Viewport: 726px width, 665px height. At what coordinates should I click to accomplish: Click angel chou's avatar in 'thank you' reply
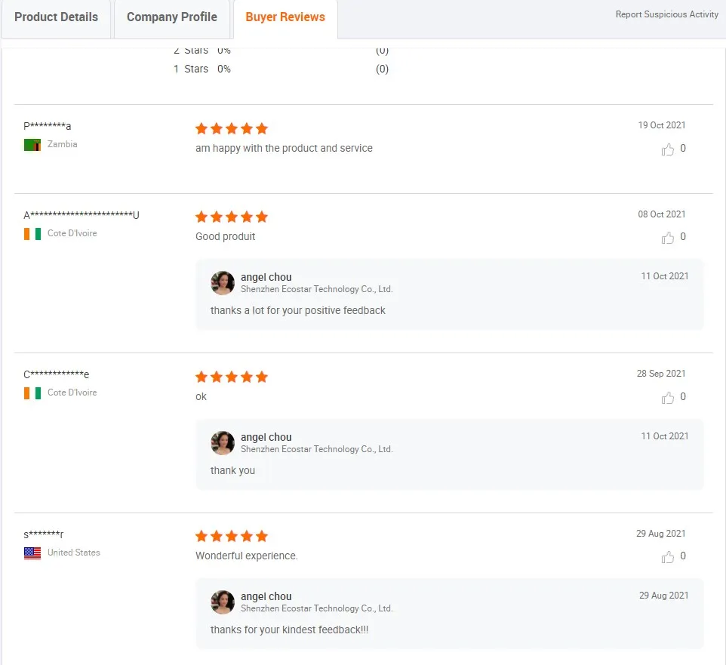point(223,443)
